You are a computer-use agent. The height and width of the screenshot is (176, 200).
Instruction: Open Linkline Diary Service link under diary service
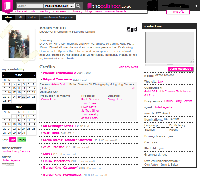(x=16, y=151)
